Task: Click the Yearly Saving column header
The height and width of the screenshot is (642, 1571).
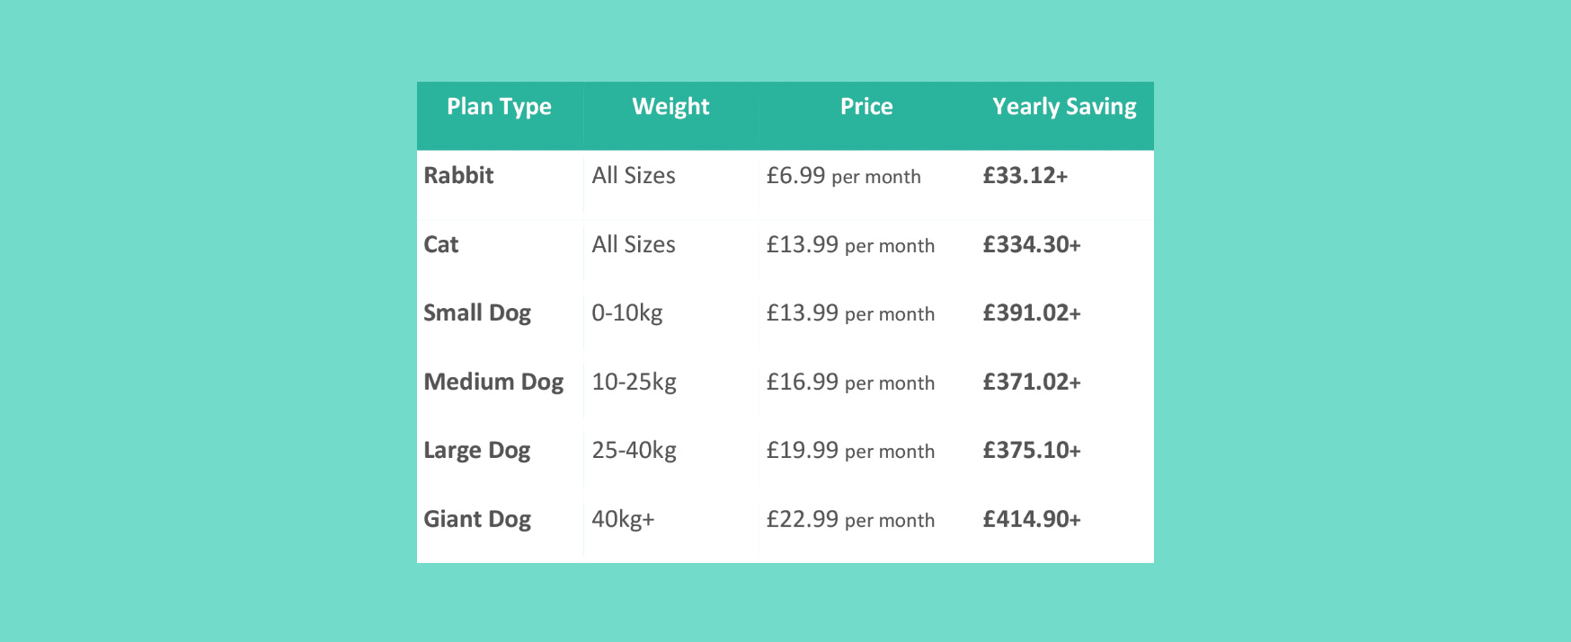Action: click(1064, 108)
